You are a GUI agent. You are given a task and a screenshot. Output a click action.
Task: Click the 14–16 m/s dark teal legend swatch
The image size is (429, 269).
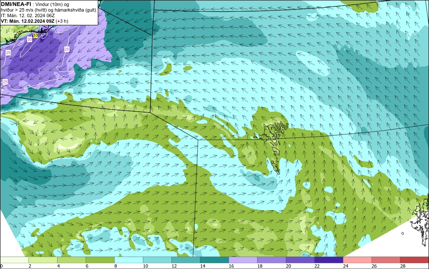point(214,260)
